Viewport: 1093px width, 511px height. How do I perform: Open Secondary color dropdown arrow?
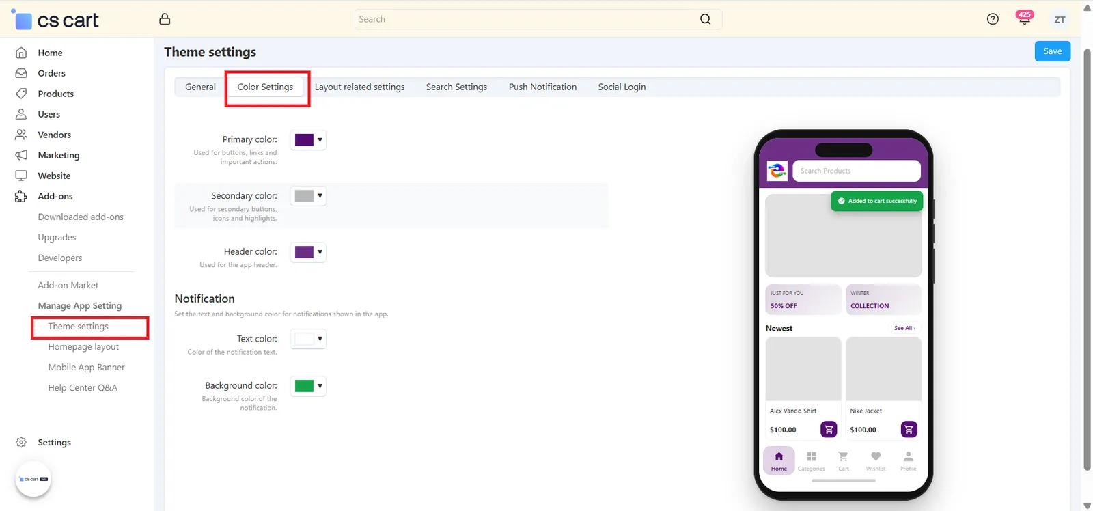320,195
